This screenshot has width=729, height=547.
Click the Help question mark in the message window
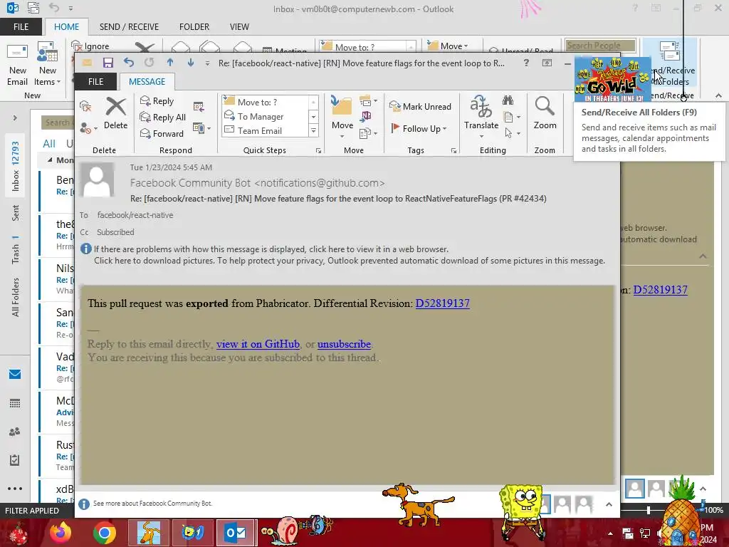tap(526, 63)
